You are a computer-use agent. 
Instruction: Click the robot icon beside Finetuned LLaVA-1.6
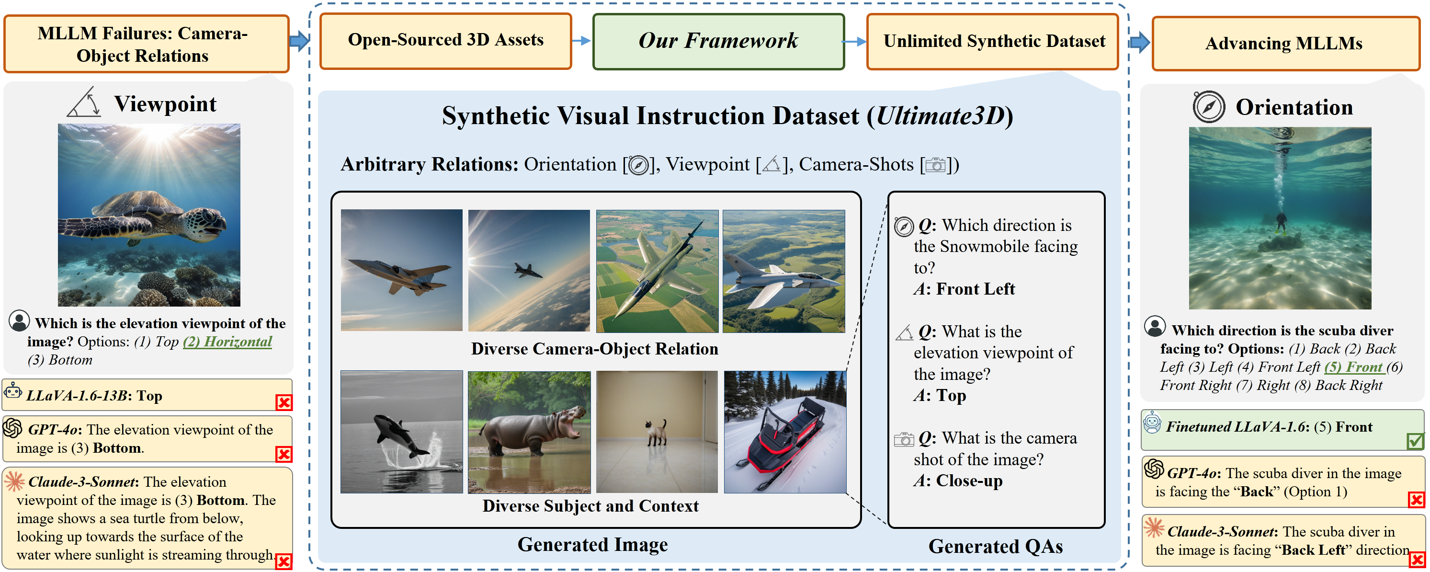[x=1152, y=423]
